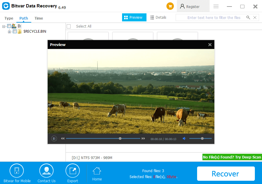Mute the video with speaker icon
This screenshot has width=262, height=184.
(x=184, y=138)
